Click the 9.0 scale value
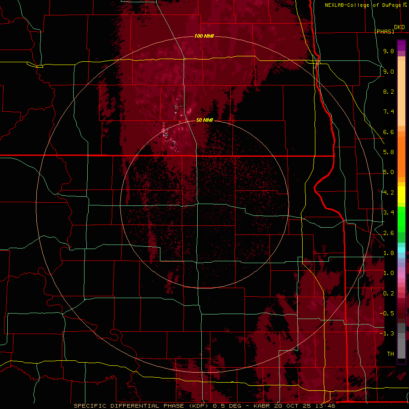Image resolution: width=409 pixels, height=409 pixels. coord(389,71)
